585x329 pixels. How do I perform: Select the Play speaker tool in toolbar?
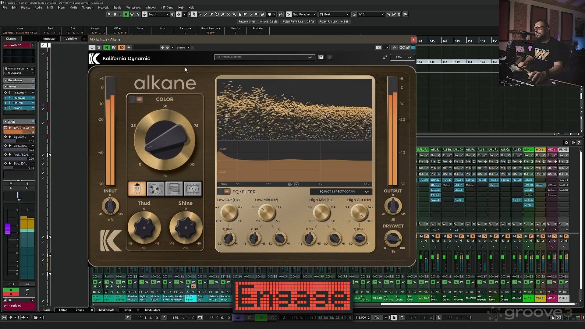pyautogui.click(x=257, y=14)
